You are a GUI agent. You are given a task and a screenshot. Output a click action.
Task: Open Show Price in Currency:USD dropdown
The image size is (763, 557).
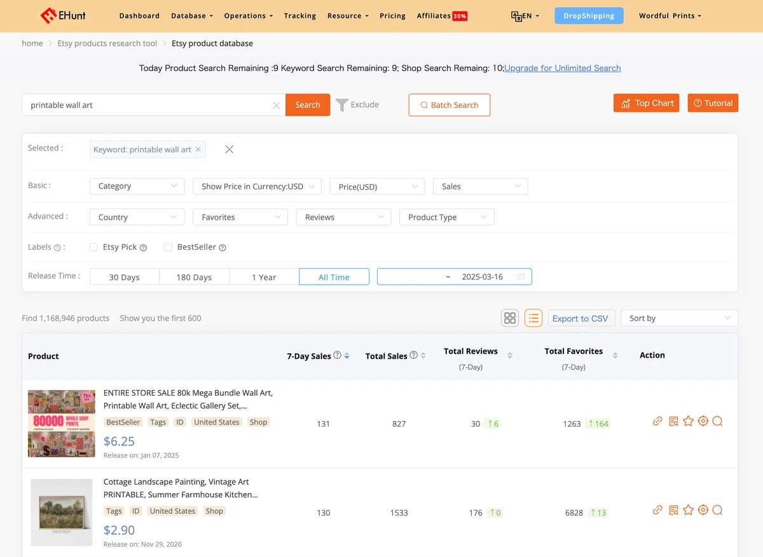point(257,186)
